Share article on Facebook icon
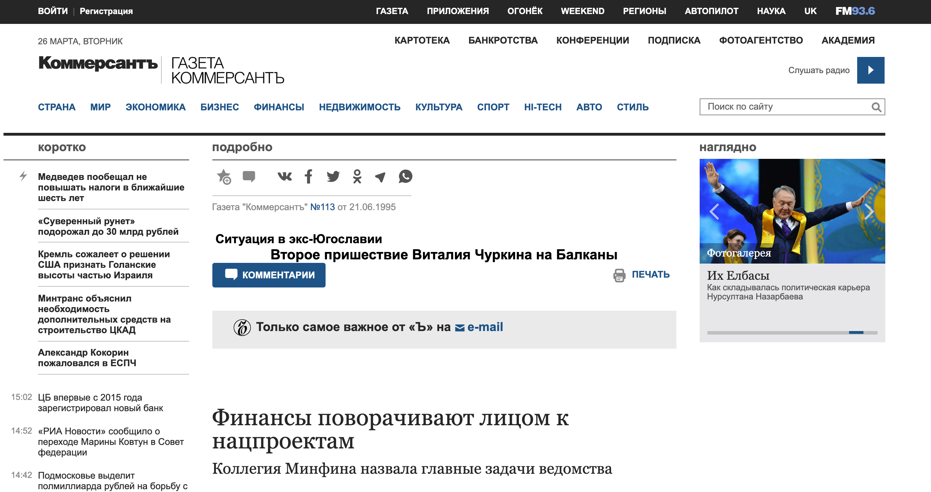The height and width of the screenshot is (492, 931). (x=308, y=176)
